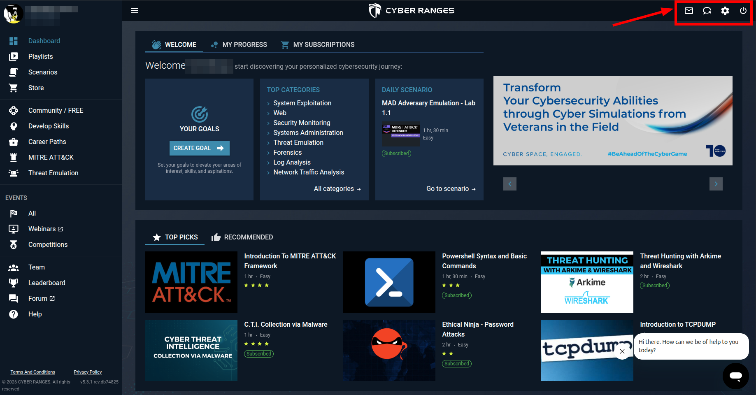Open the System Exploitation category
The image size is (756, 395).
[302, 103]
